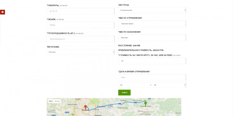Open the date field for departure
233x116 pixels.
(x=152, y=77)
